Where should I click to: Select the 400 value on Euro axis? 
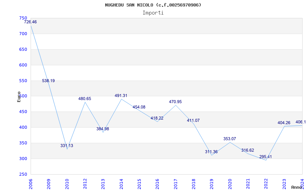click(23, 128)
